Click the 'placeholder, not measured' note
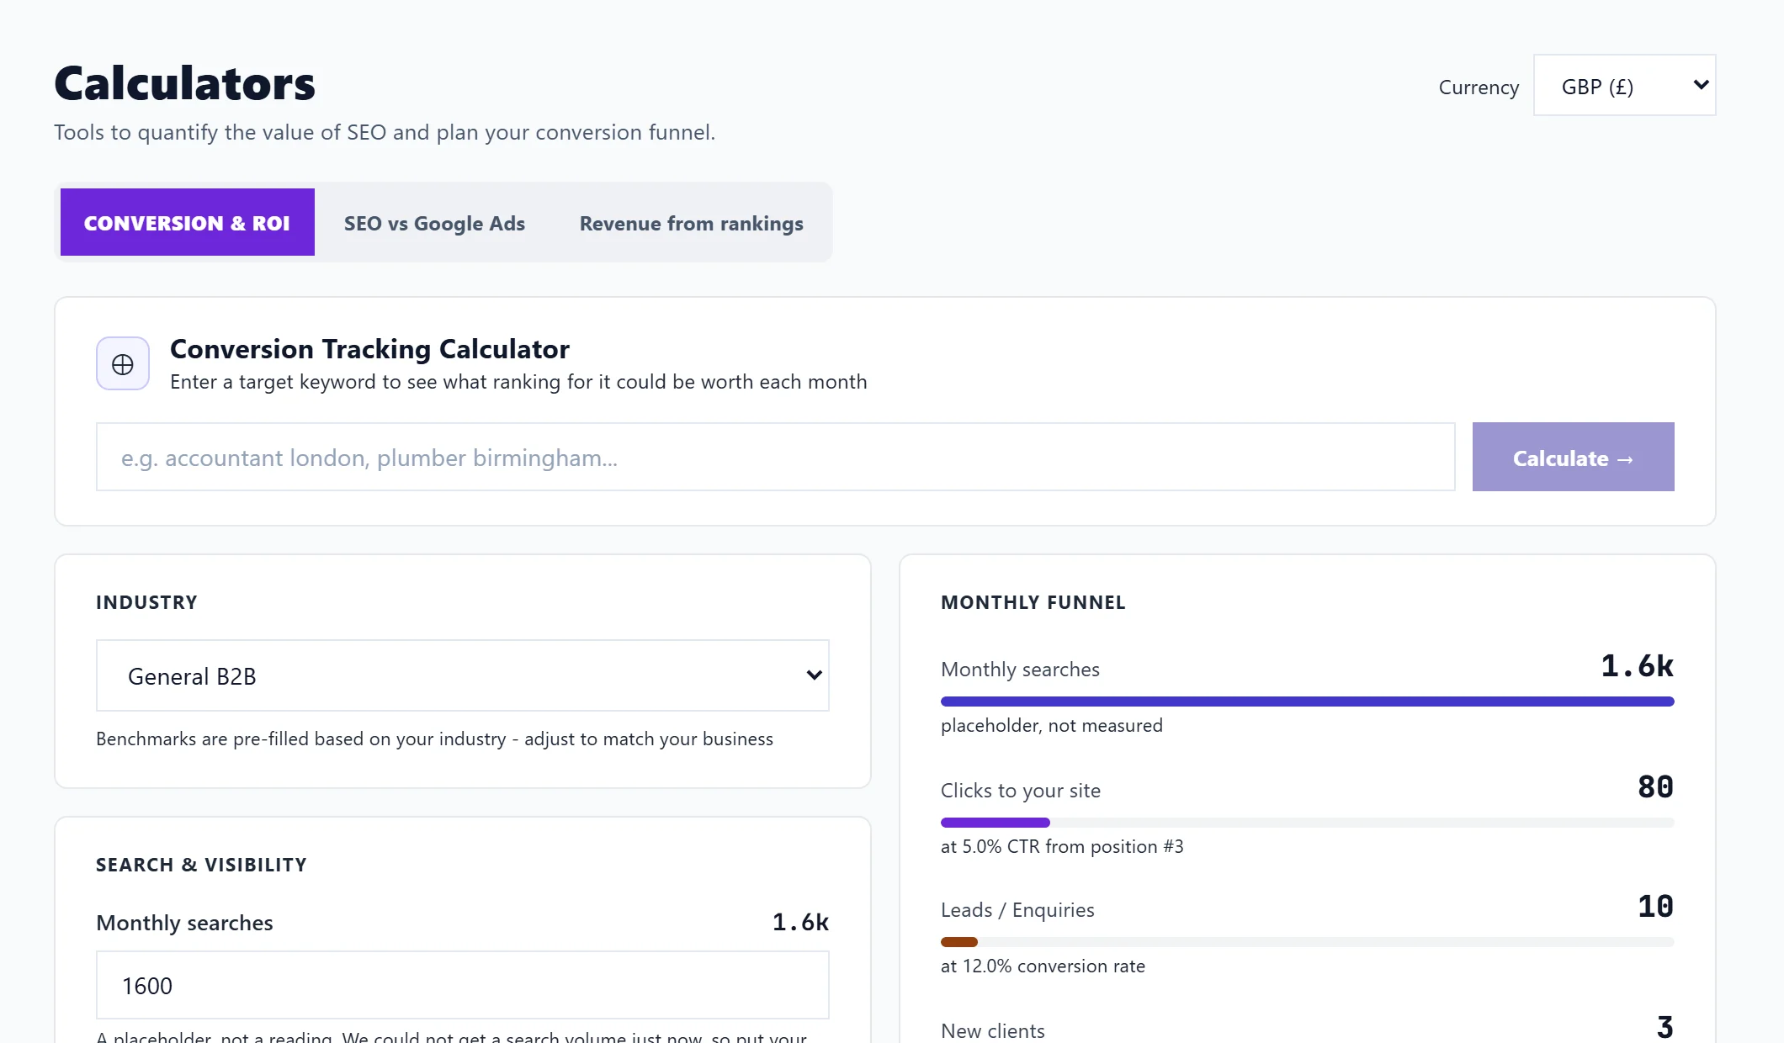 1052,726
